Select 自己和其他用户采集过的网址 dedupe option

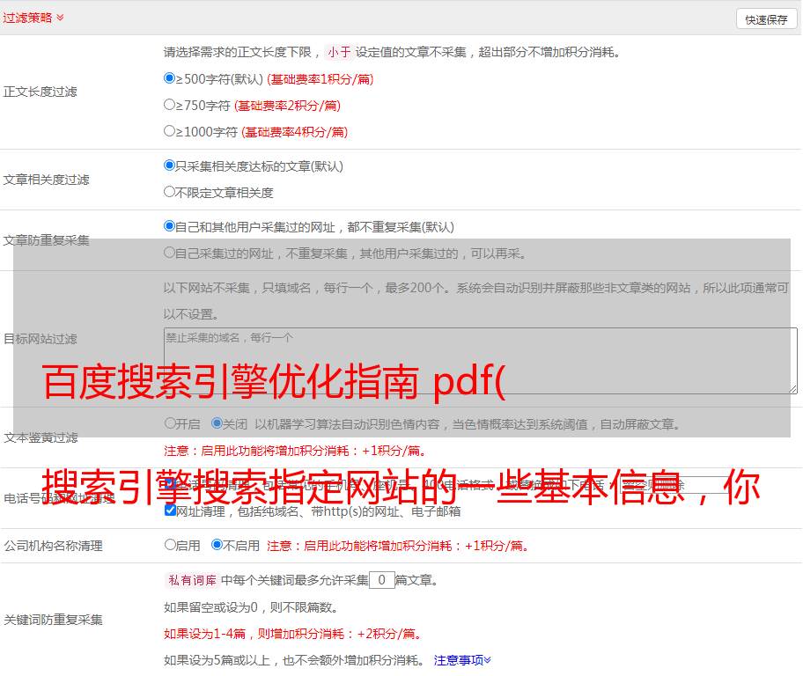point(169,226)
